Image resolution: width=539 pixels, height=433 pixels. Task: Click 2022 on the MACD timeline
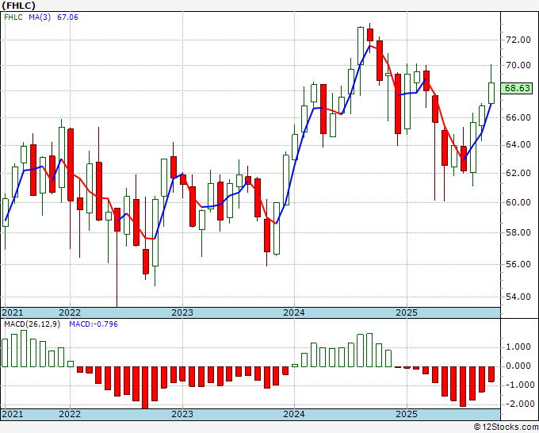coord(70,414)
